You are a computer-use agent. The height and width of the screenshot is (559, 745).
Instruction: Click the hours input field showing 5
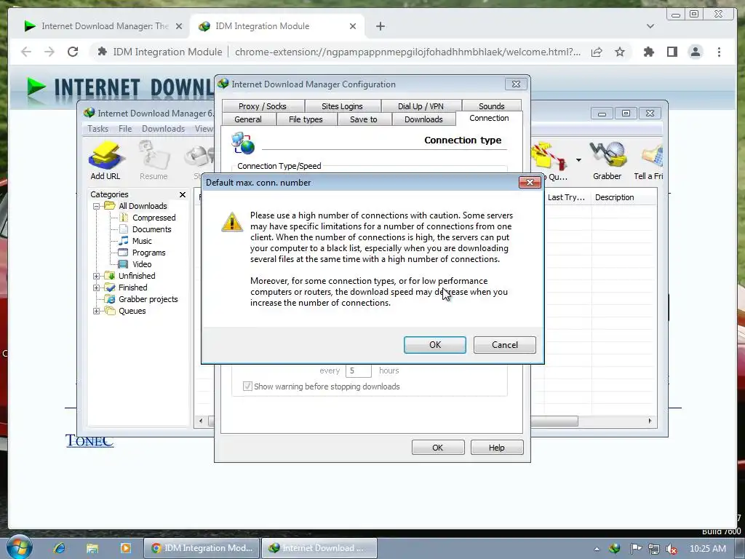358,370
